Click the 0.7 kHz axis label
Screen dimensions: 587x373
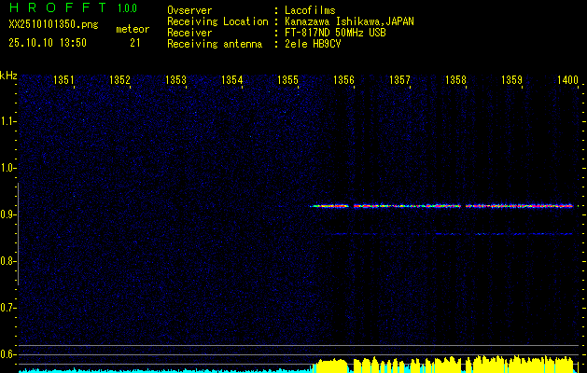coord(9,307)
